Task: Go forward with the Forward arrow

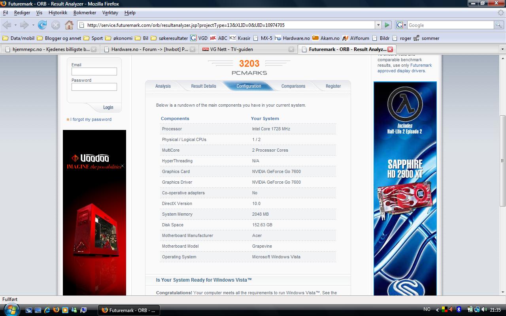Action: [x=25, y=25]
